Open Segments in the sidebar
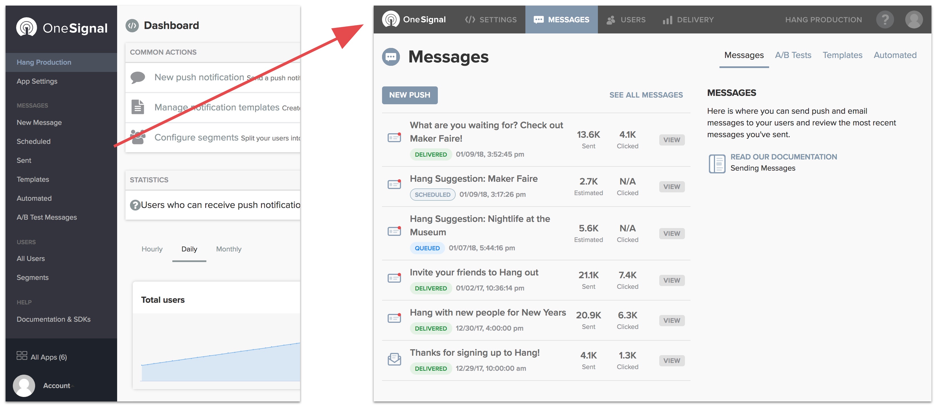Image resolution: width=937 pixels, height=407 pixels. [x=32, y=278]
